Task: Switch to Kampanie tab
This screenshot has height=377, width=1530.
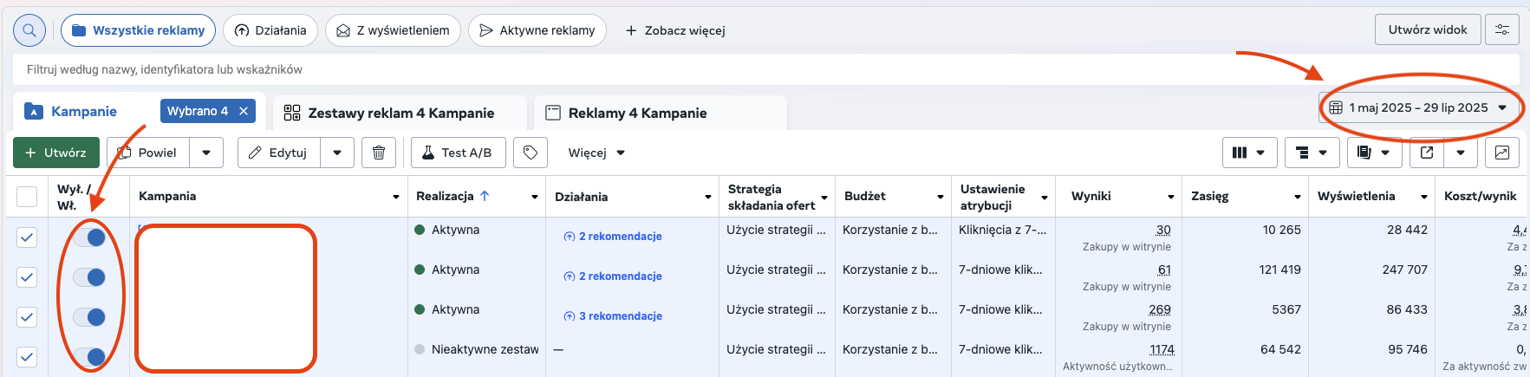Action: click(83, 111)
